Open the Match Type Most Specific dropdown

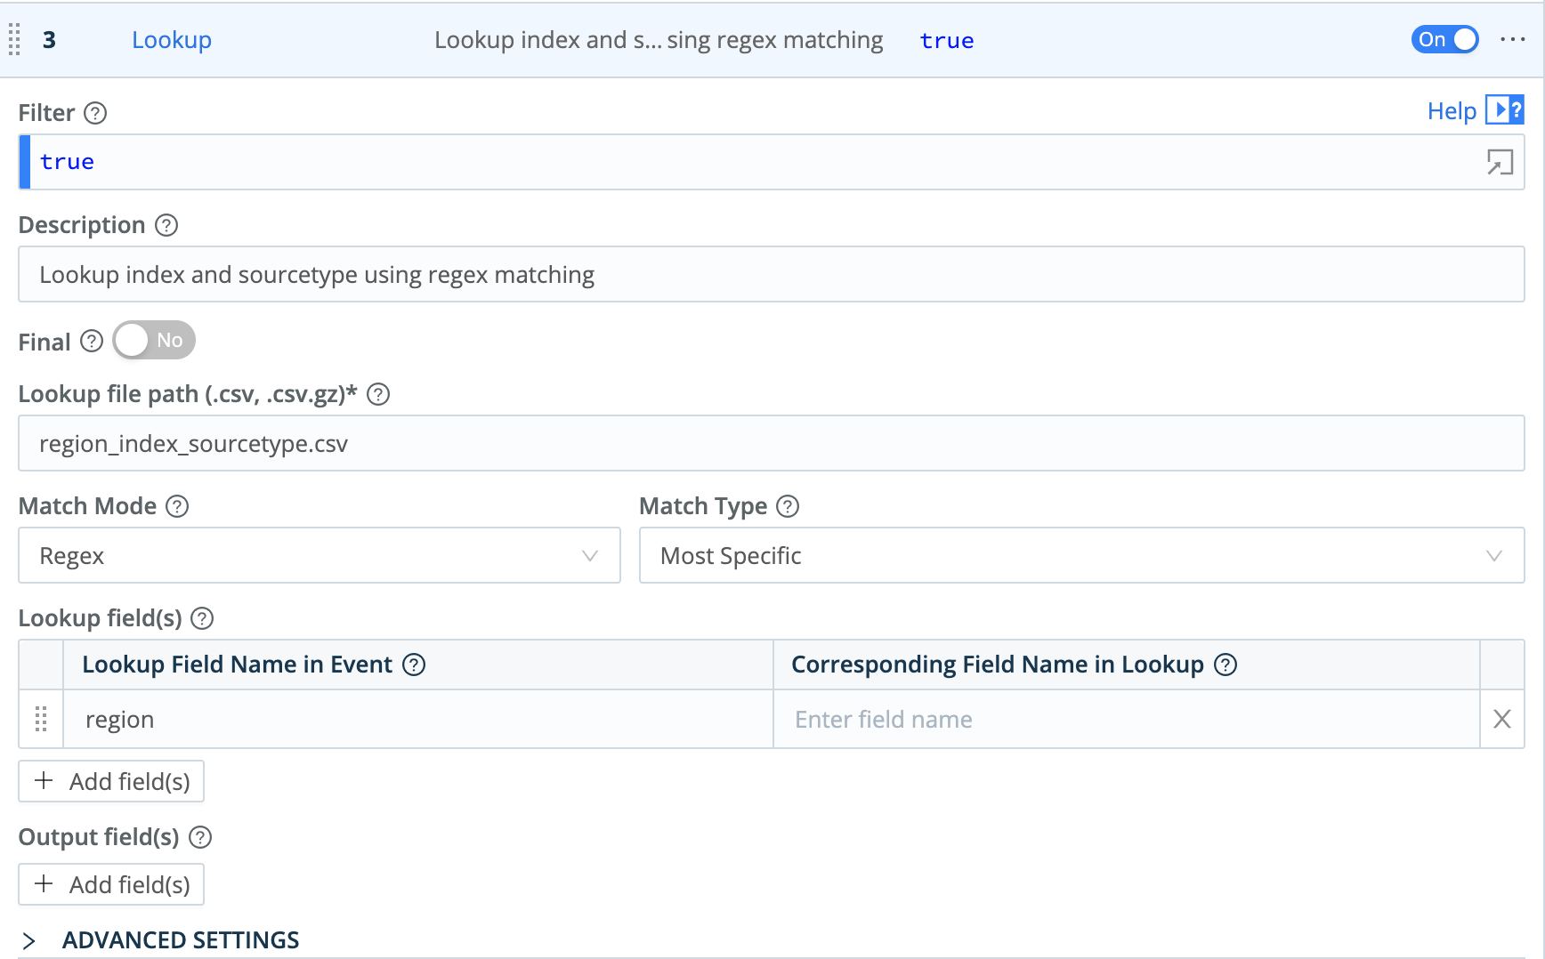click(1080, 556)
